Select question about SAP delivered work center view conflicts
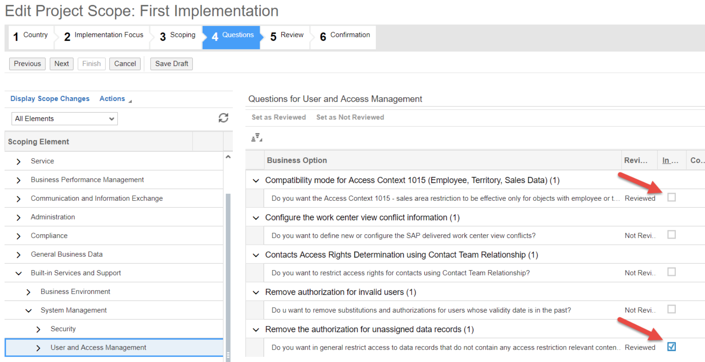The height and width of the screenshot is (362, 705). click(x=403, y=236)
